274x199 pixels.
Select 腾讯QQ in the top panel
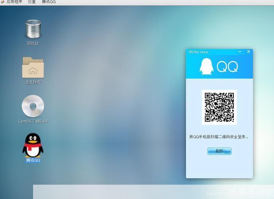pyautogui.click(x=49, y=2)
